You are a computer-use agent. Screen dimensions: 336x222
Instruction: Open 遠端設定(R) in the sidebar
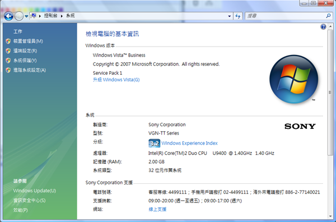coord(25,51)
